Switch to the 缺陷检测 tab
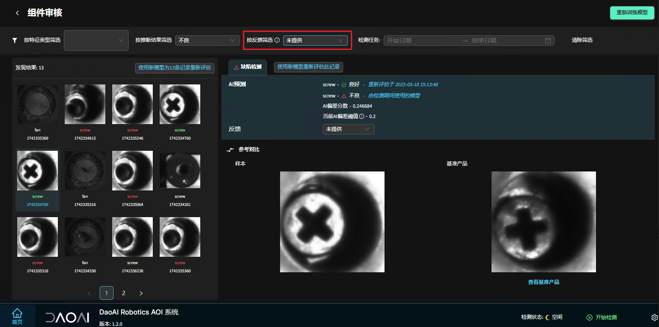 [248, 67]
